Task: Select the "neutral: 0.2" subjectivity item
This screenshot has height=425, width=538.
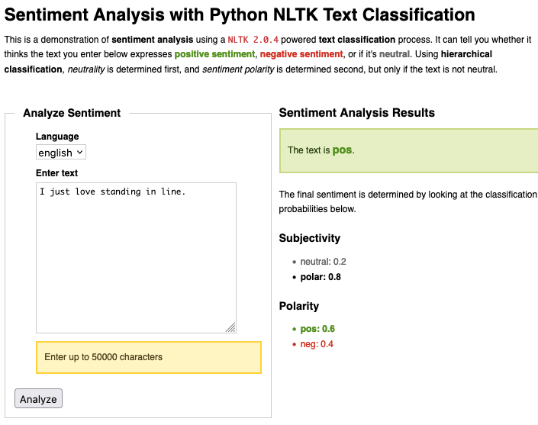Action: pos(323,262)
